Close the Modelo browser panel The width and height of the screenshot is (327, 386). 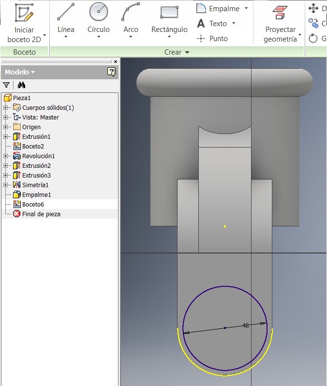tap(116, 61)
